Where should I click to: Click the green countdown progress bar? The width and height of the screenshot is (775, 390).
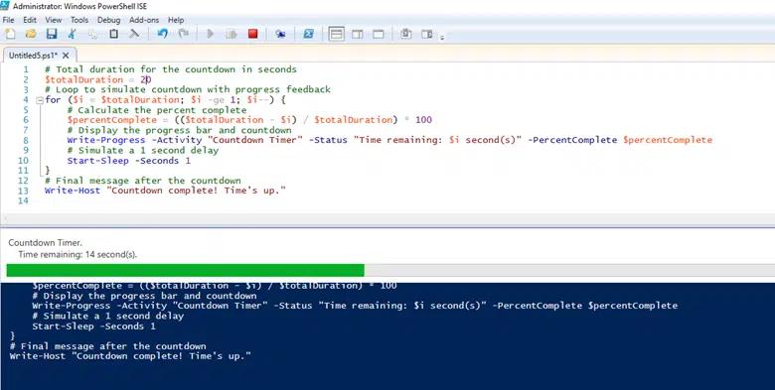point(186,270)
